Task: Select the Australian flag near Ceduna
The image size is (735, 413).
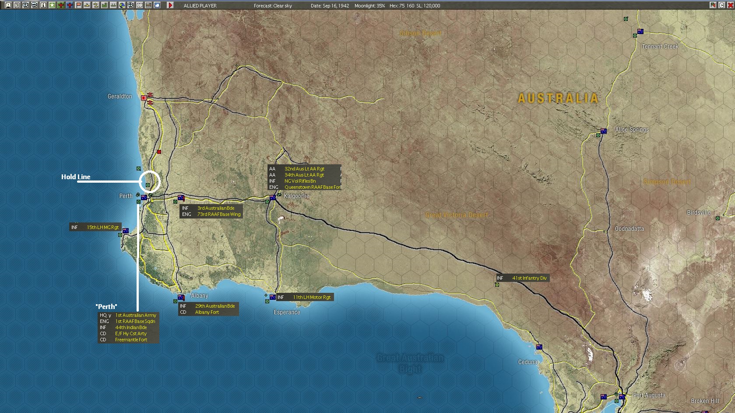Action: 539,347
